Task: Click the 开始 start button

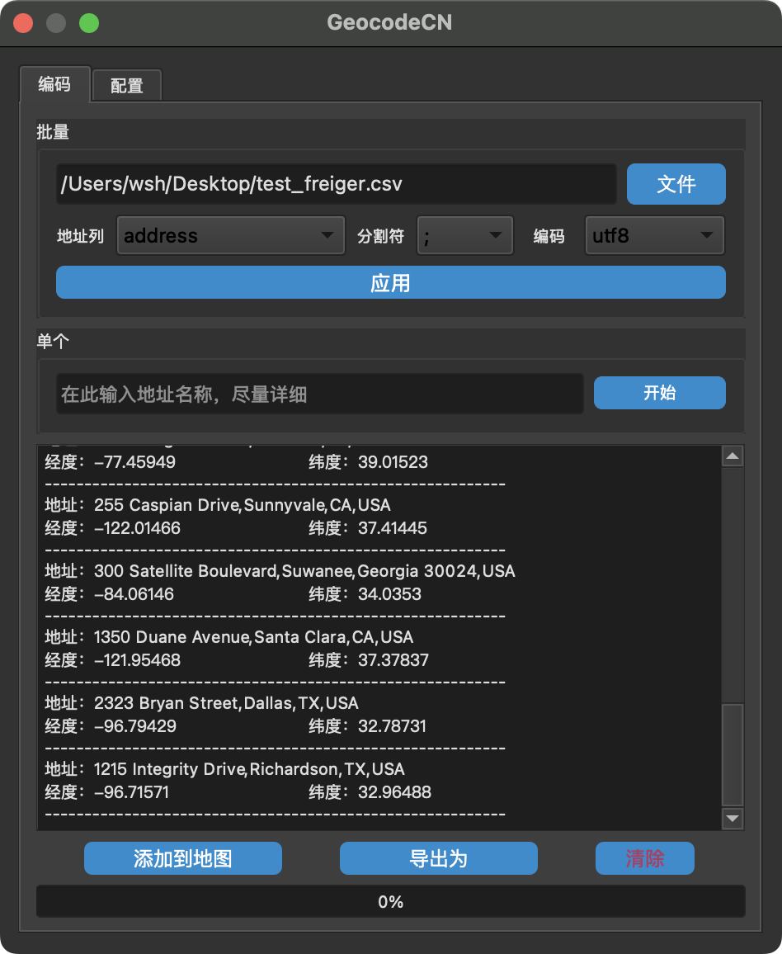Action: [659, 393]
